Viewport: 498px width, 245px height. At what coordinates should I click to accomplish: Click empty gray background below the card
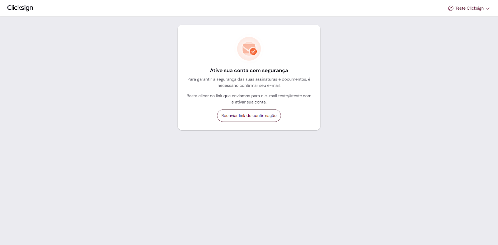click(x=249, y=187)
